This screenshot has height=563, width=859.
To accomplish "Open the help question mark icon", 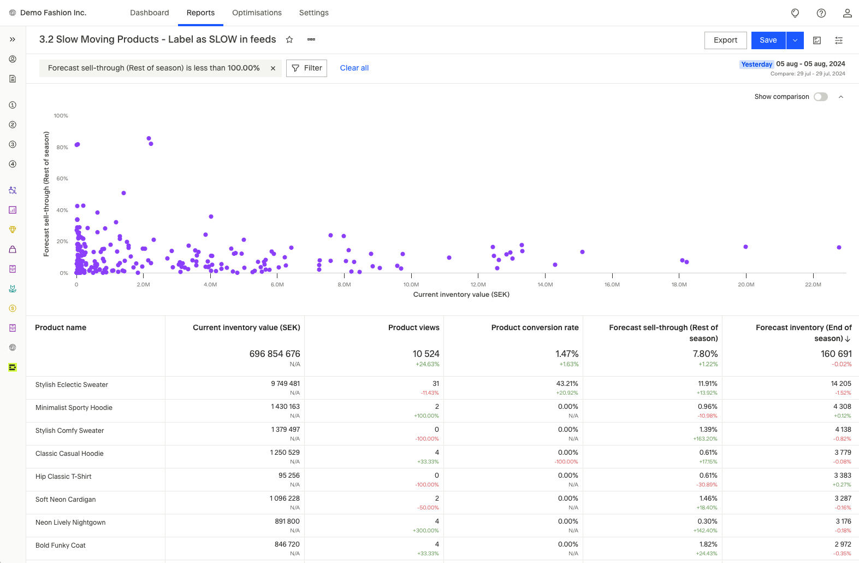I will tap(821, 13).
